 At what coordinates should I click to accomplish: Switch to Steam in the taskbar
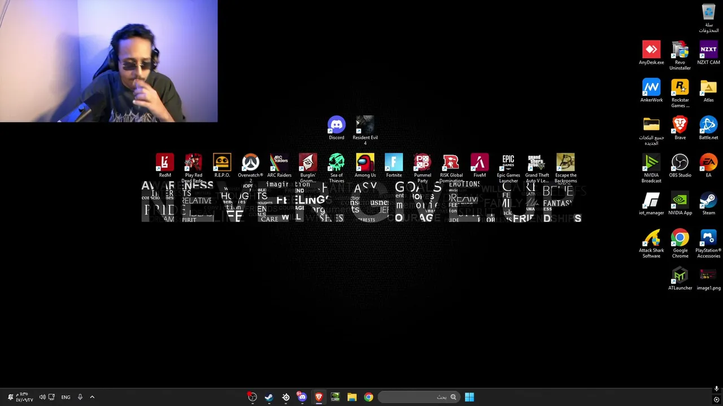click(x=269, y=397)
